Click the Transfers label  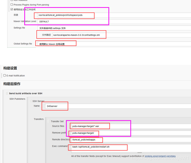click(x=39, y=119)
